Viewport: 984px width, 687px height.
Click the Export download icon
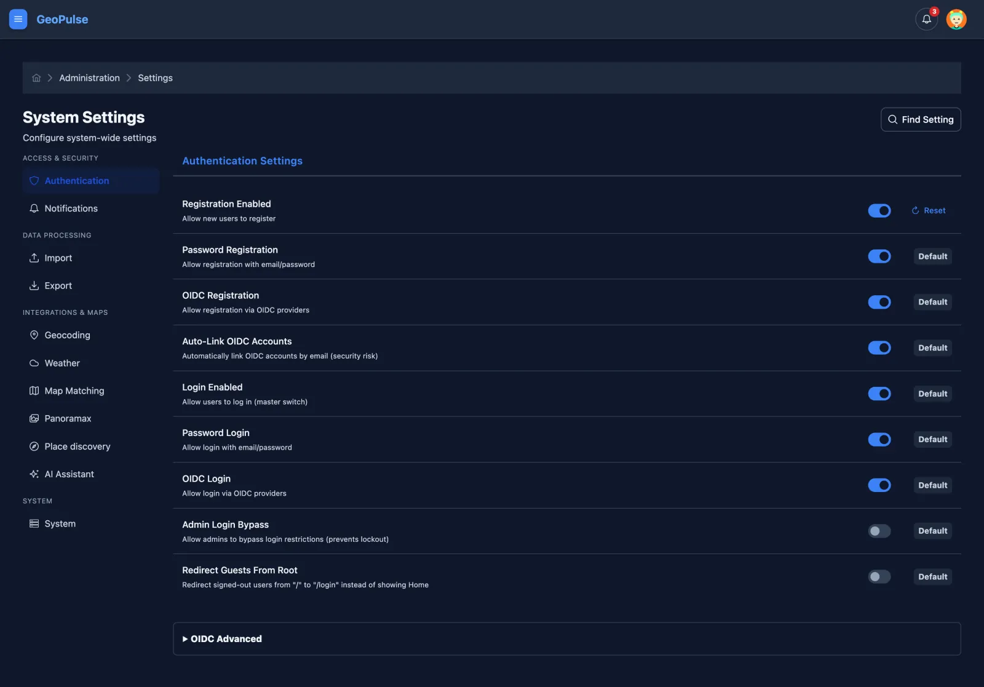[x=34, y=286]
